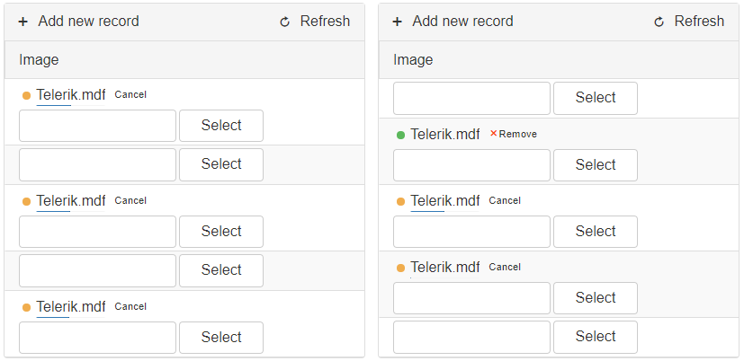Viewport: 744px width, 361px height.
Task: Click Select button in second left grid row
Action: [221, 164]
